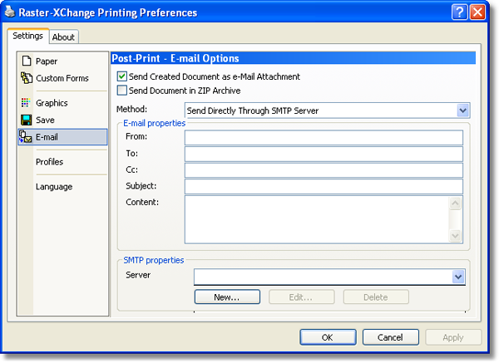
Task: Click the Graphics color-grid icon
Action: [26, 103]
